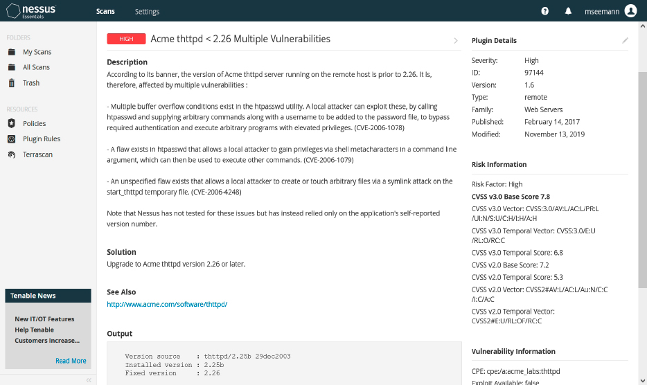The image size is (647, 385).
Task: Click the Trash bin icon
Action: point(11,82)
